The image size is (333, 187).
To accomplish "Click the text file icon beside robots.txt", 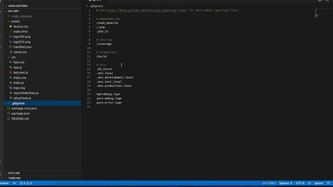I will tap(10, 52).
